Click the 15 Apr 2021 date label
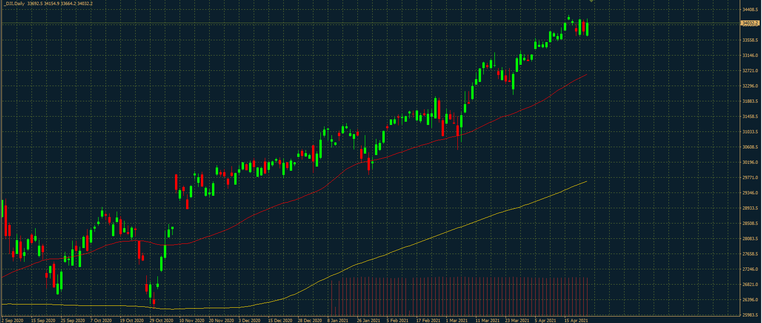 (576, 320)
